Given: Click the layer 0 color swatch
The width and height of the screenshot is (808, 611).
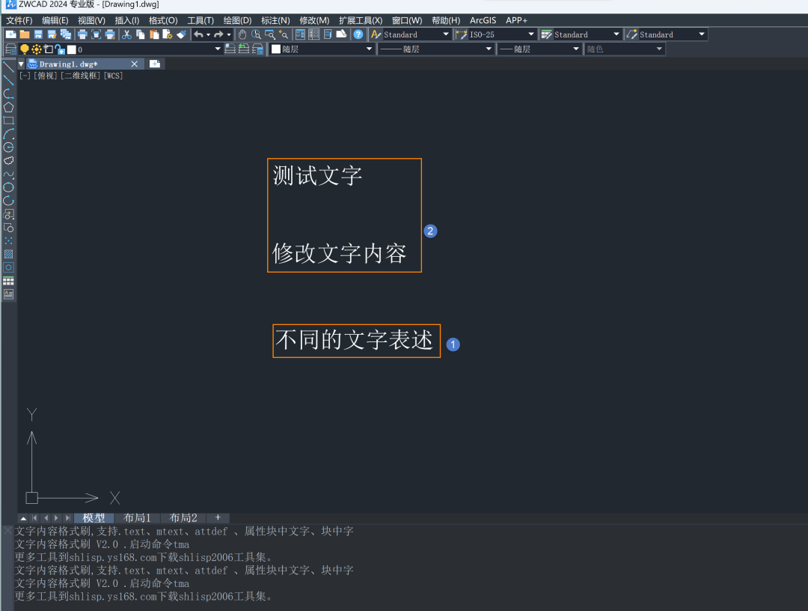Looking at the screenshot, I should pos(72,49).
